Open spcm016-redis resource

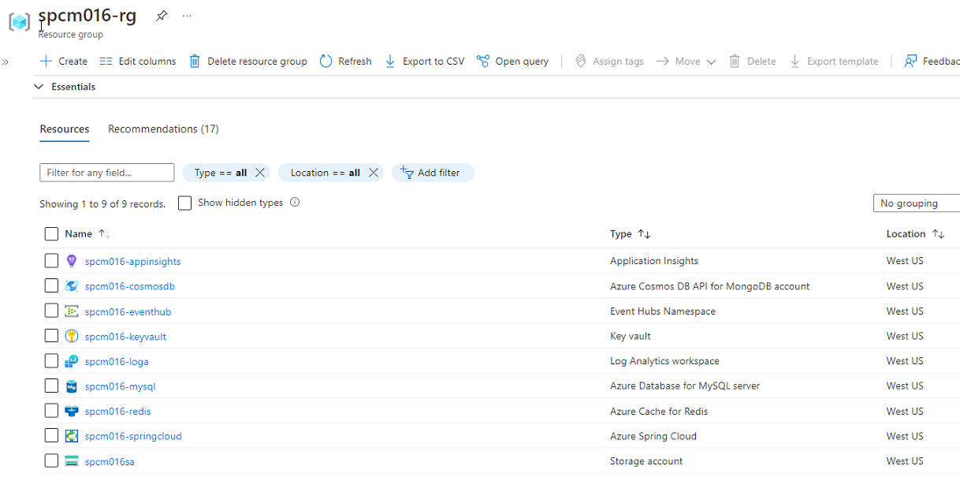(x=118, y=412)
